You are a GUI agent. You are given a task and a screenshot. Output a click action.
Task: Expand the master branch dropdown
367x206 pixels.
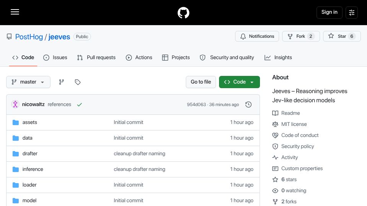coord(28,82)
